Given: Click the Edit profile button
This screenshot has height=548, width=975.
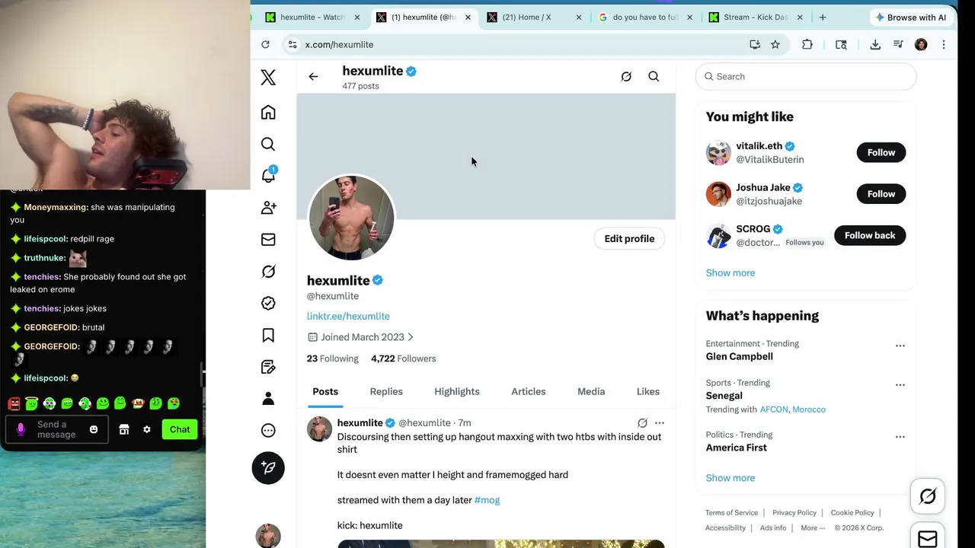Looking at the screenshot, I should [x=629, y=239].
